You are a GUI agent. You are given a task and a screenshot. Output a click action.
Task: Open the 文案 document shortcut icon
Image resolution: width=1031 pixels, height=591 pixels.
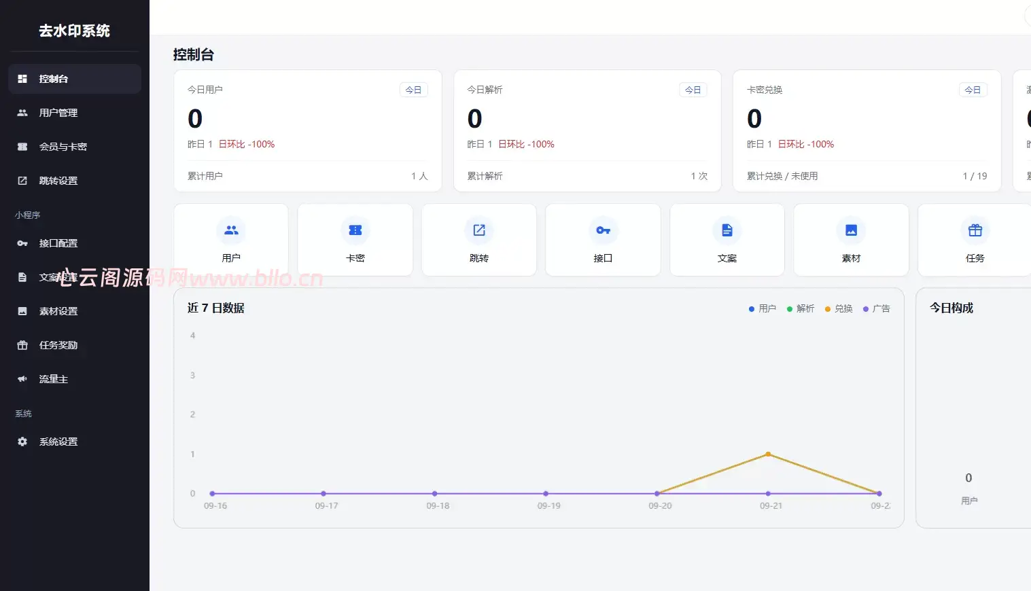click(x=727, y=230)
